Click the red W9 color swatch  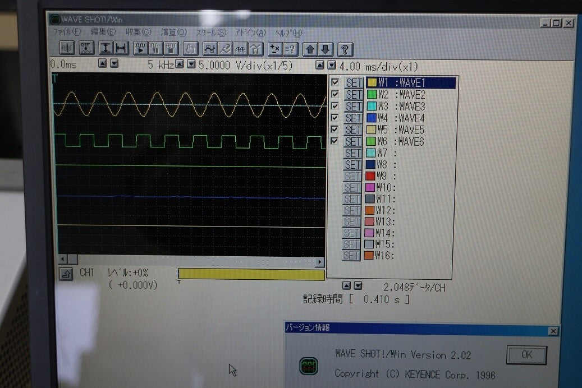pyautogui.click(x=370, y=175)
